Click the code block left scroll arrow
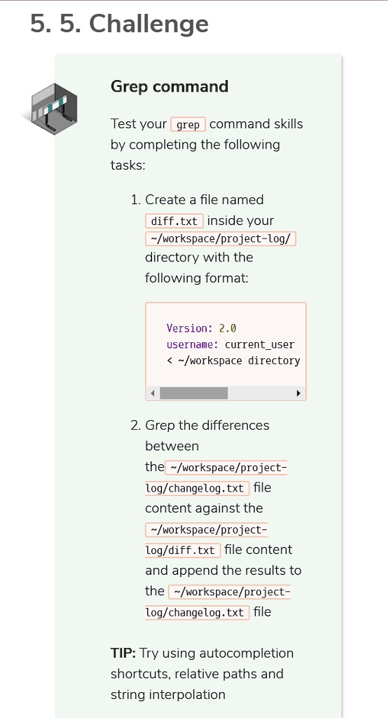This screenshot has width=391, height=718. tap(153, 393)
